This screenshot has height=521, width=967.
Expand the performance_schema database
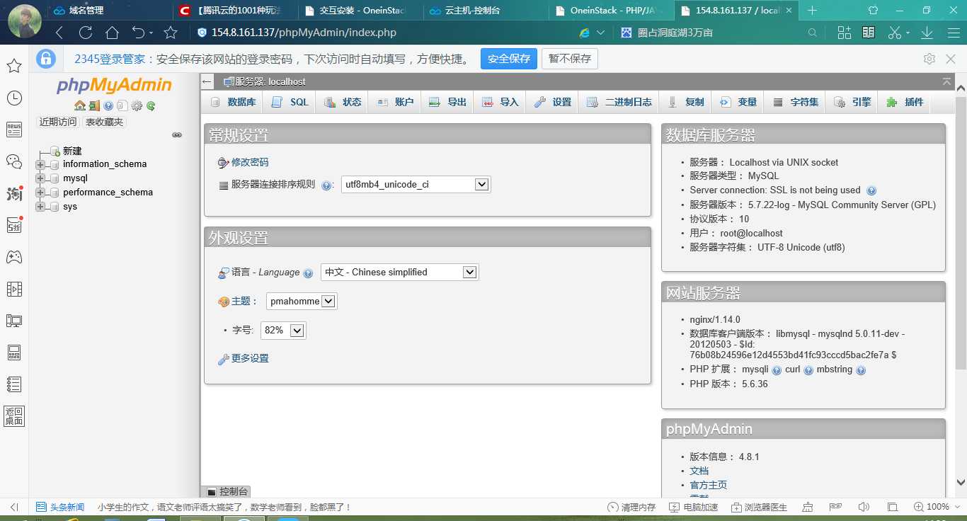(x=40, y=193)
